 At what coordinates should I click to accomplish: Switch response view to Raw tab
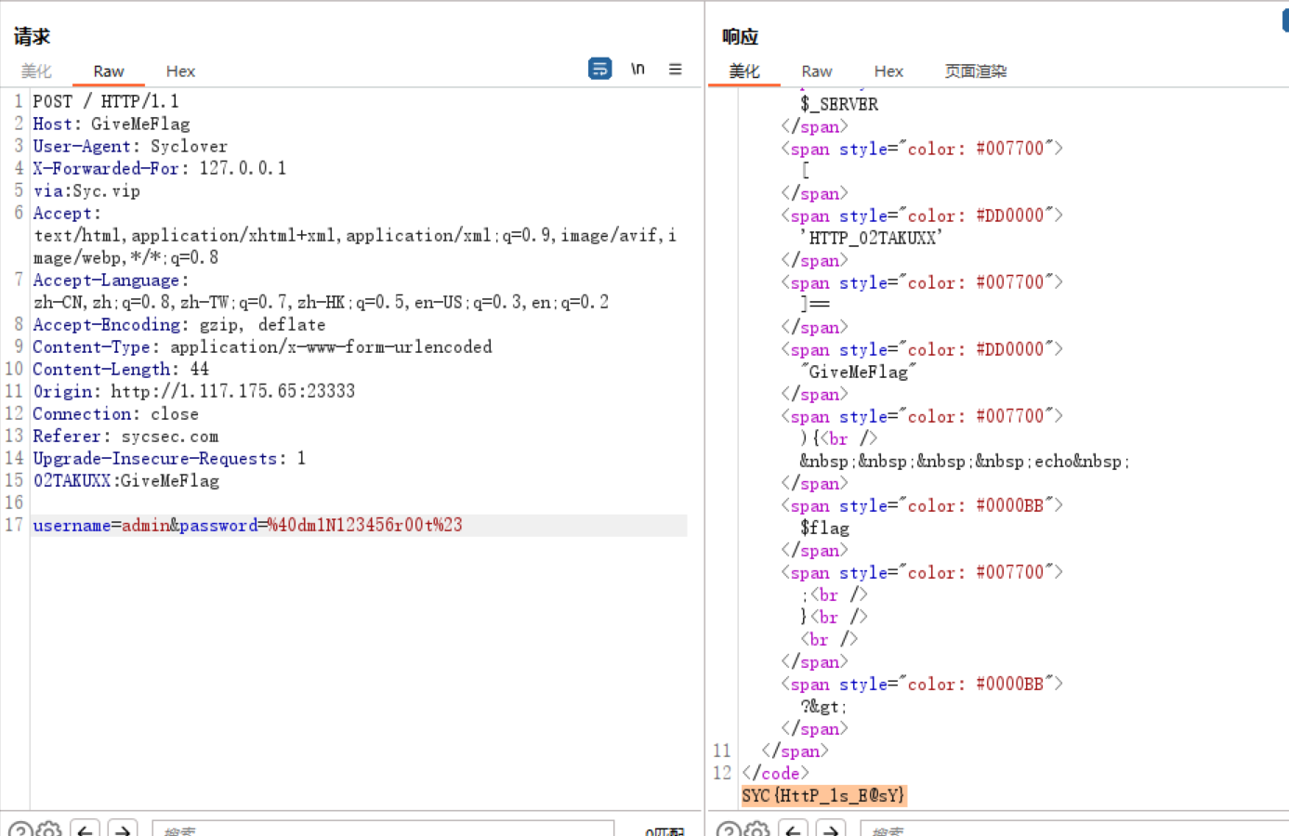click(817, 72)
